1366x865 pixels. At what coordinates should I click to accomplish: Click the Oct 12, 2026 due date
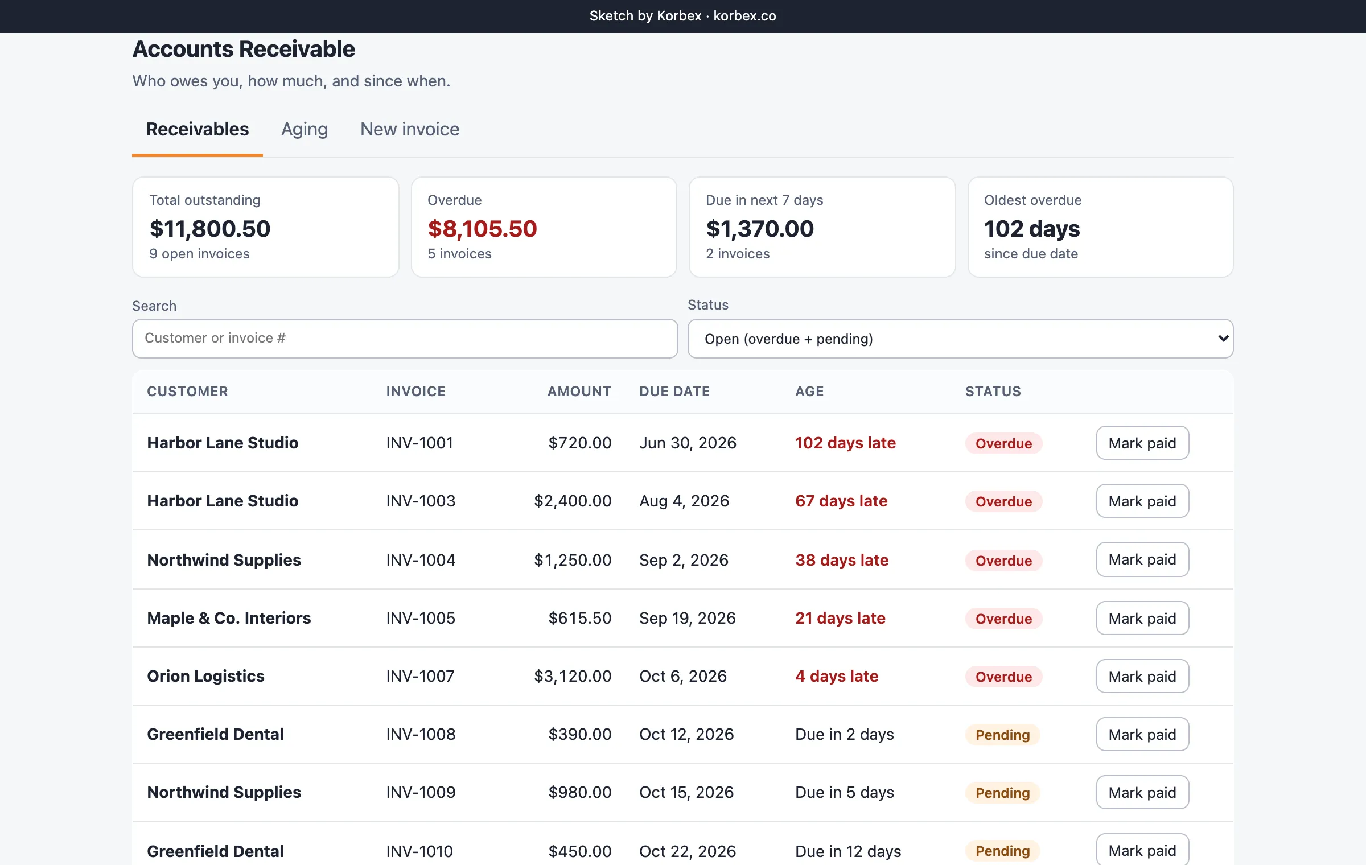pos(686,734)
